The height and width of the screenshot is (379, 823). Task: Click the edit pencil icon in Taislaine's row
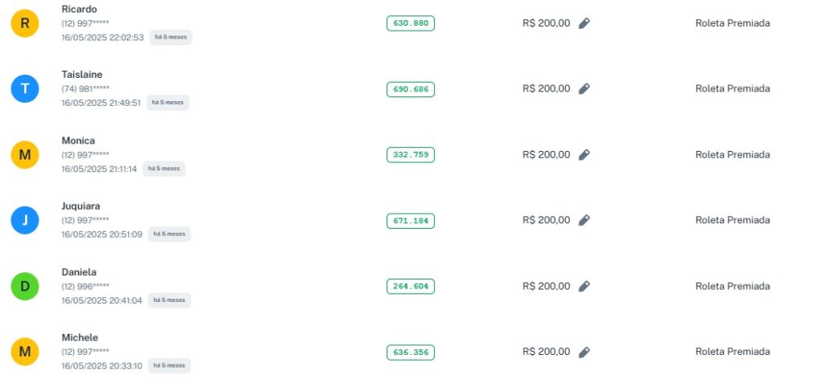584,89
